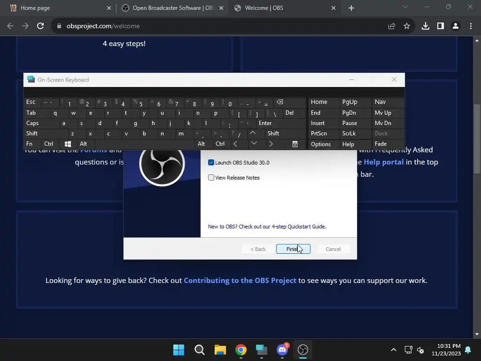Screen dimensions: 481x361
Task: Open the Chrome profile icon
Action: (456, 26)
